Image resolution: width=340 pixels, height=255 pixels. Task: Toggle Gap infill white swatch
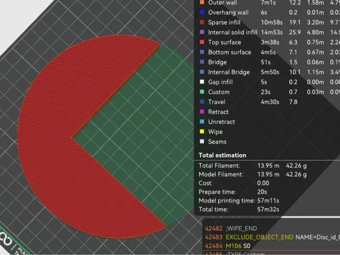pos(202,82)
